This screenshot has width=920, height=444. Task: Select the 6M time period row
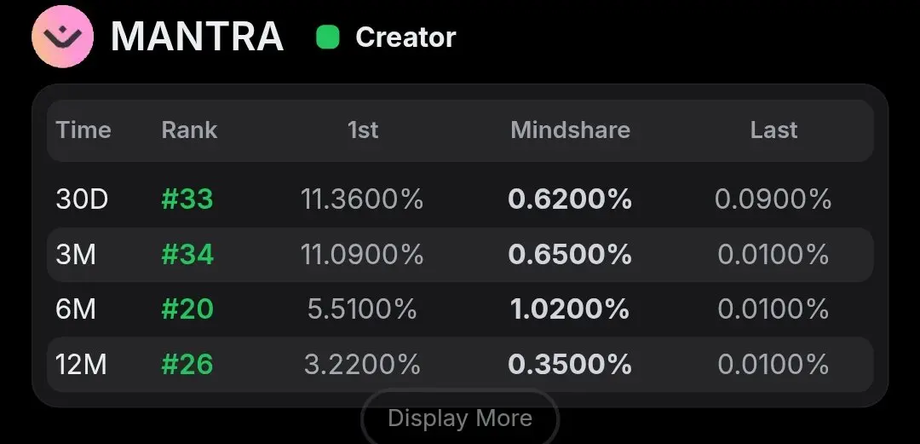coord(76,309)
